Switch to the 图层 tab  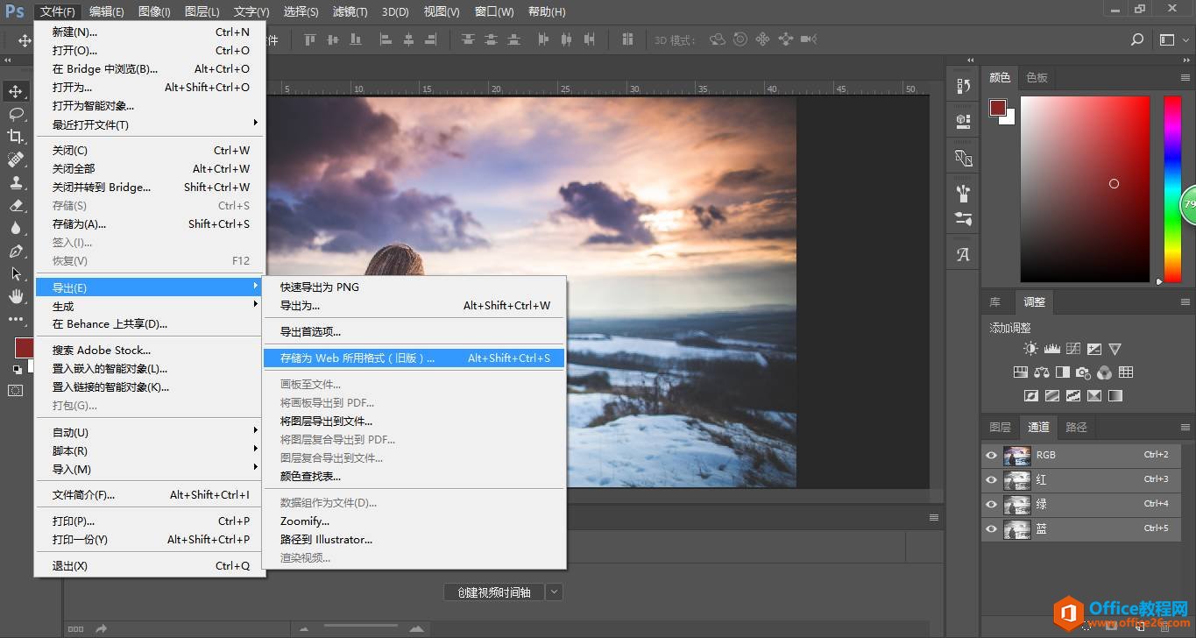click(x=1000, y=428)
